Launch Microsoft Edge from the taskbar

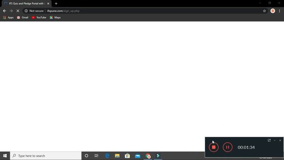click(x=107, y=156)
